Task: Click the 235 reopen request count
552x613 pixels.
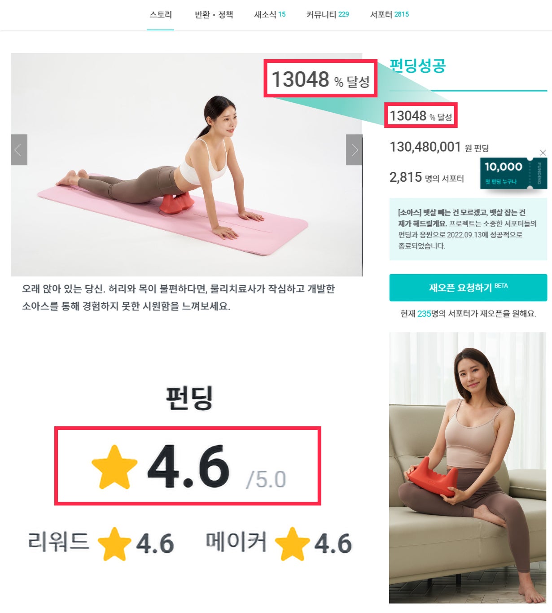Action: tap(424, 314)
